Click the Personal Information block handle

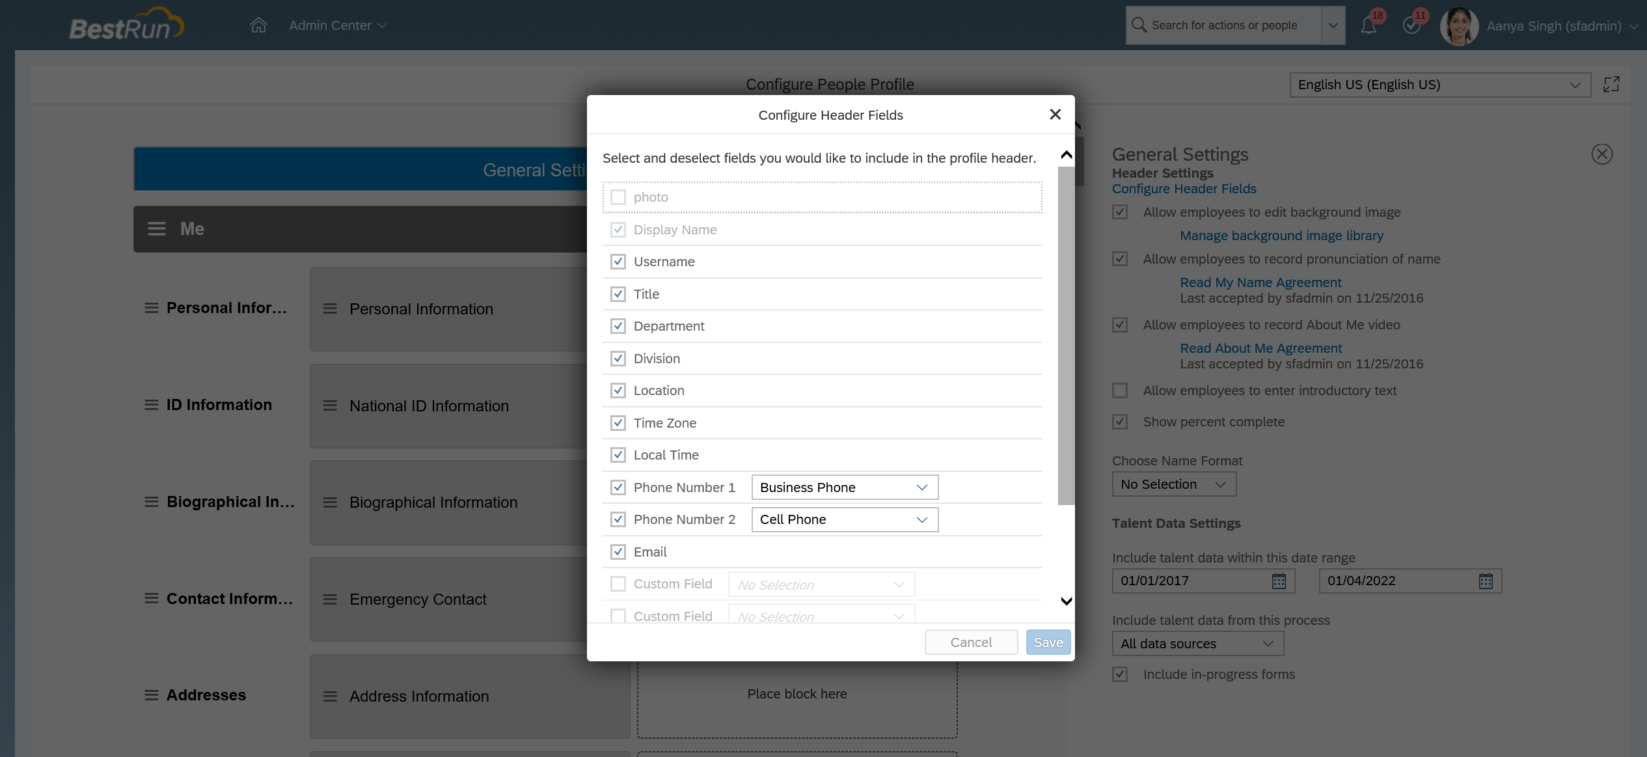click(x=330, y=309)
